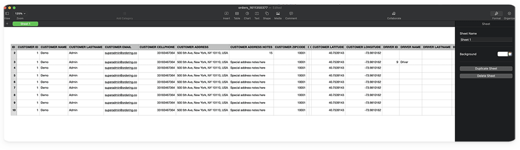Select the DRIVER LASTNAME column header
Screen dimensions: 520x150
437,47
